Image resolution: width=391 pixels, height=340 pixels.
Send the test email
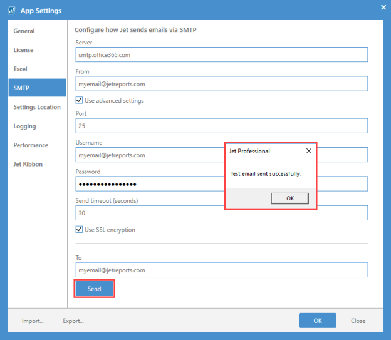click(x=94, y=289)
